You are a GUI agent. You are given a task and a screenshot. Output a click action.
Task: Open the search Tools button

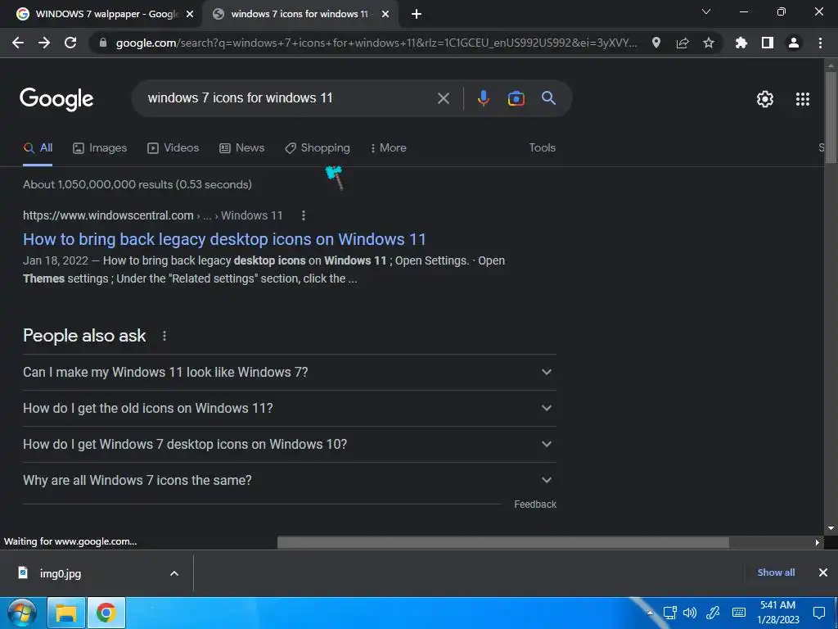542,148
